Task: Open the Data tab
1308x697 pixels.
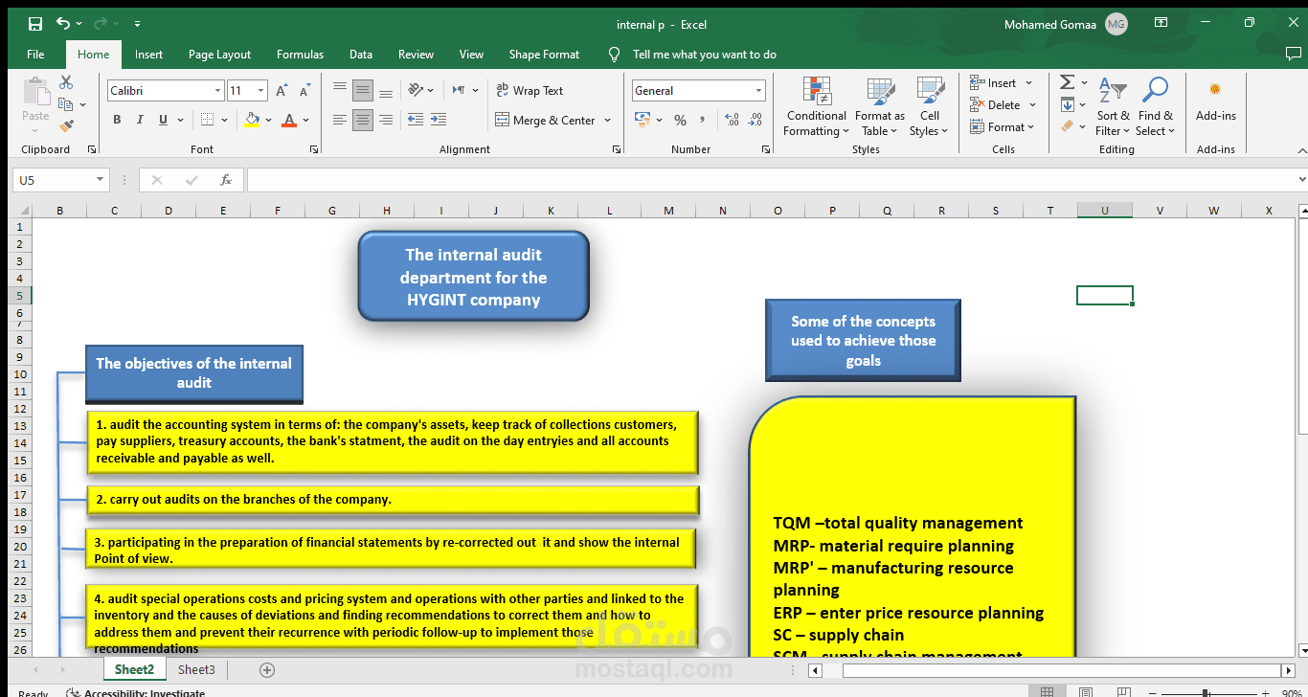Action: pyautogui.click(x=361, y=55)
